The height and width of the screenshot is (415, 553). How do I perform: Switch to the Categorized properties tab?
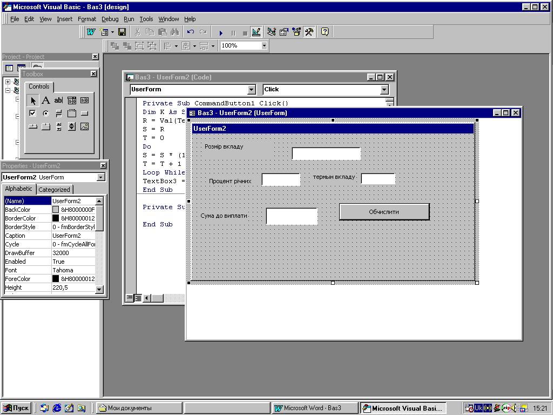pos(55,190)
